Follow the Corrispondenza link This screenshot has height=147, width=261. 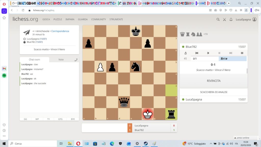tap(60, 31)
